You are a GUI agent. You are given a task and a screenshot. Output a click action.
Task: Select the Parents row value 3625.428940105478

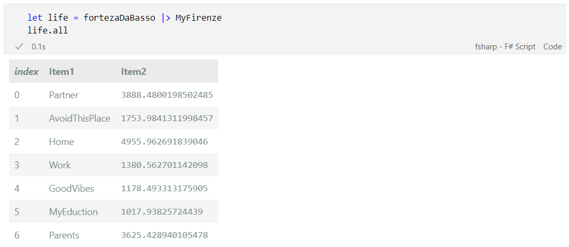[x=164, y=235]
